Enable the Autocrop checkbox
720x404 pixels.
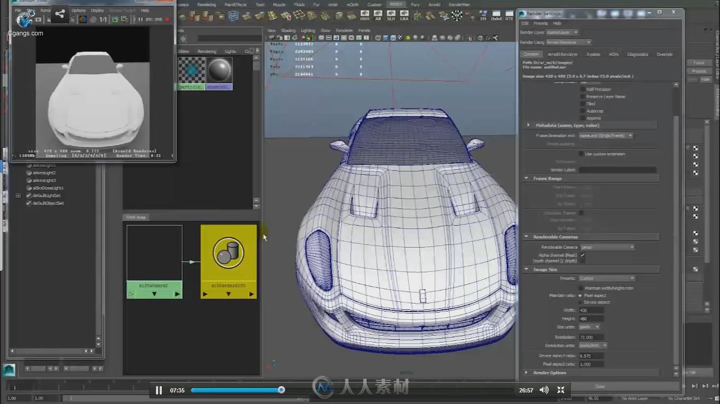(582, 111)
